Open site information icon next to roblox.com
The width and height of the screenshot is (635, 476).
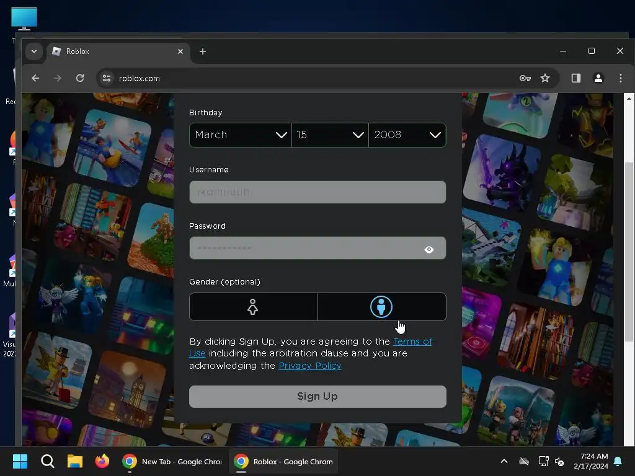(x=107, y=78)
